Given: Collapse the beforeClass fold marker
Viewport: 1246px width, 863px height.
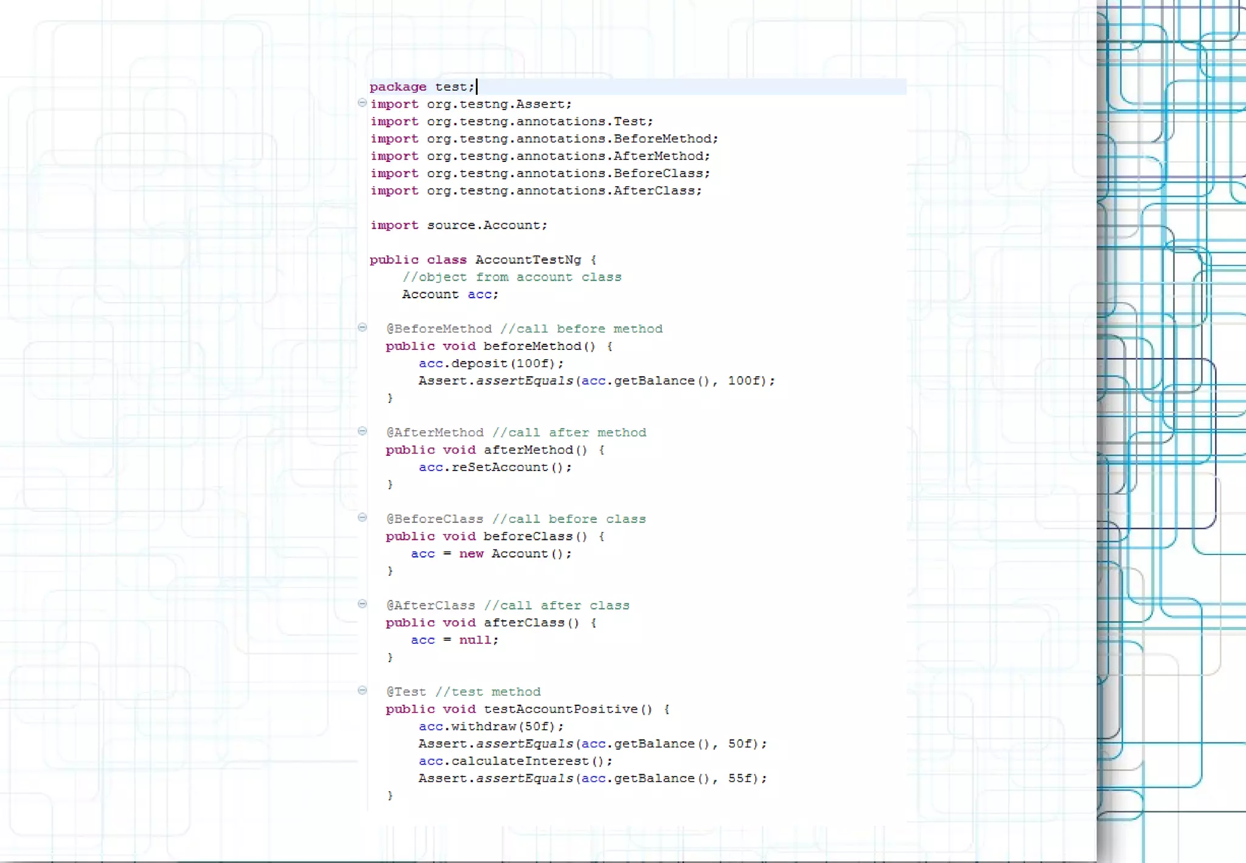Looking at the screenshot, I should coord(362,517).
